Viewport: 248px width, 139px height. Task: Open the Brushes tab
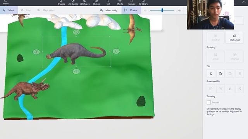point(61,3)
